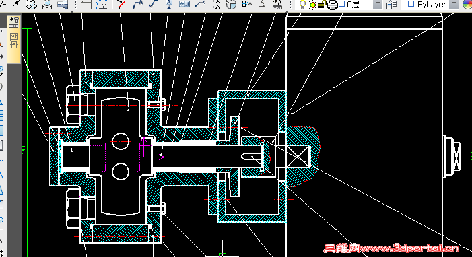Click the text arrow A icon
The height and width of the screenshot is (257, 472).
point(262,4)
